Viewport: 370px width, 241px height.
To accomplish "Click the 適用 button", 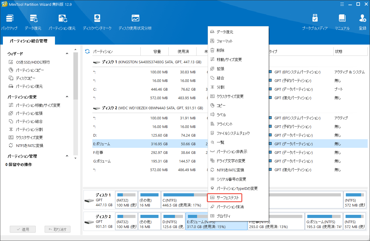I will tap(23, 229).
